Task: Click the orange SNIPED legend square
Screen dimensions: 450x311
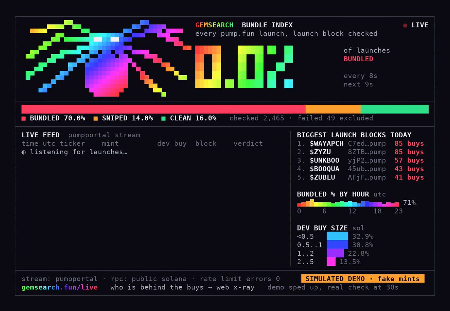Action: [x=96, y=118]
